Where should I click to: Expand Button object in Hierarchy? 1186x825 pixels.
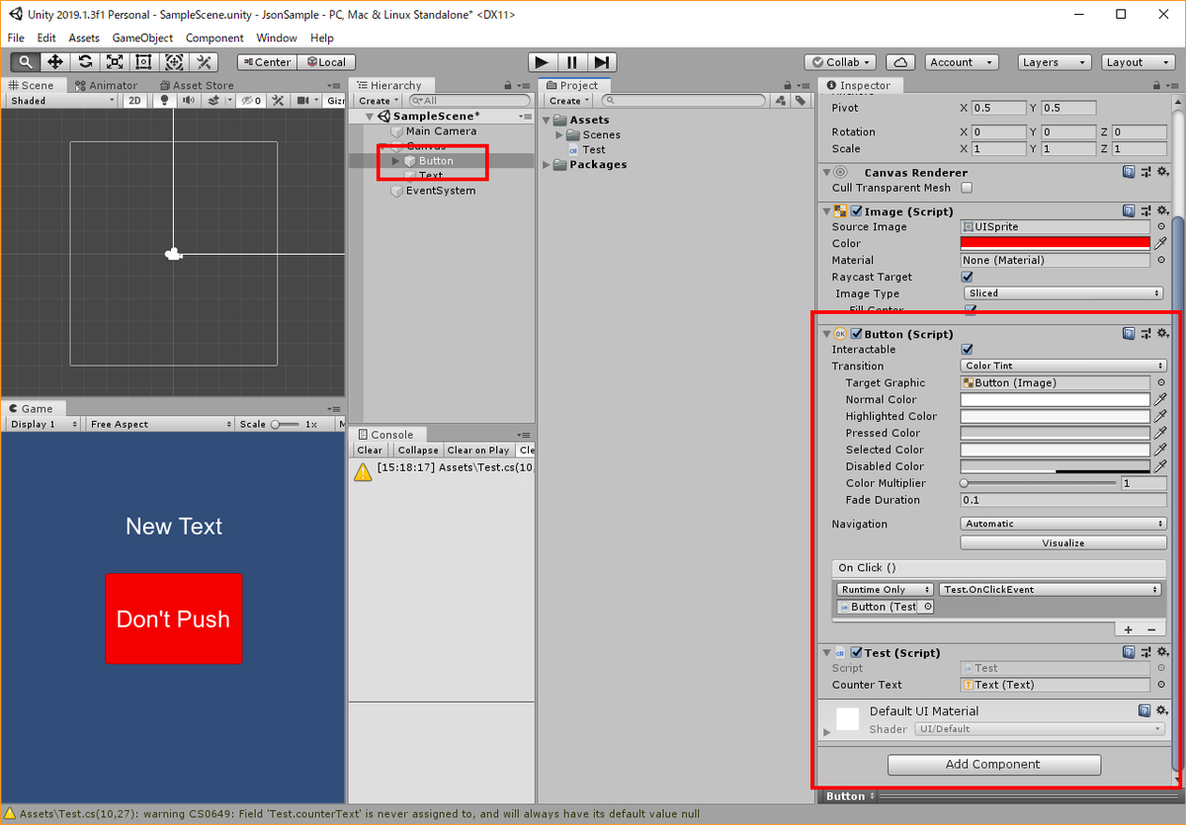click(x=396, y=161)
